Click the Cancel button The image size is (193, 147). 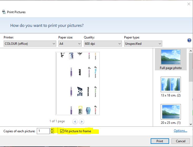tap(181, 141)
